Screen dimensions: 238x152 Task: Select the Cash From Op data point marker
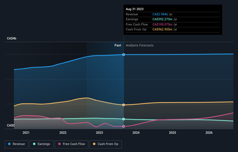123,105
